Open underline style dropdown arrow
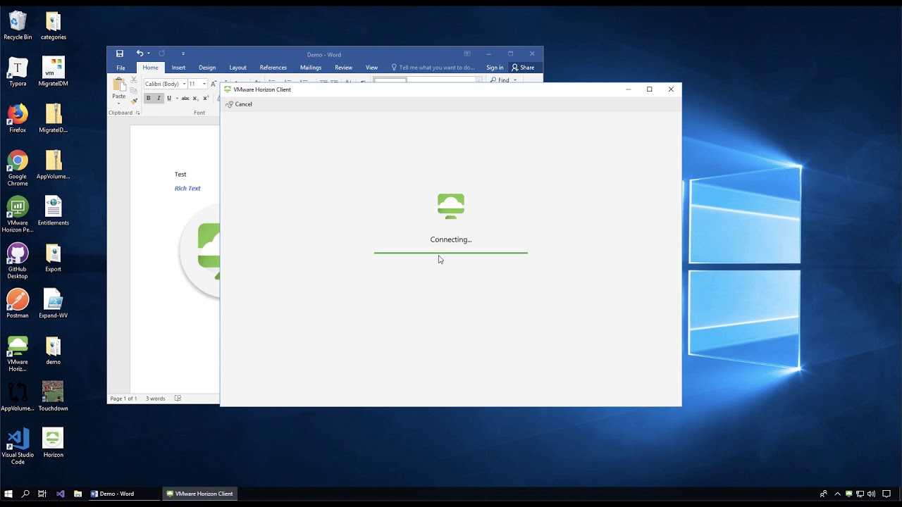 pyautogui.click(x=175, y=98)
